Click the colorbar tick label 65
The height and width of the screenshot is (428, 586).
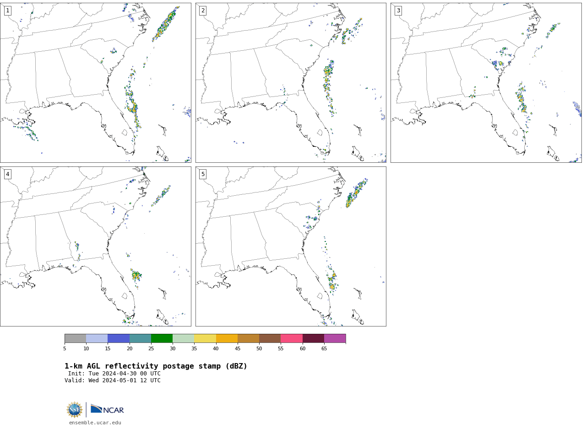pyautogui.click(x=324, y=349)
